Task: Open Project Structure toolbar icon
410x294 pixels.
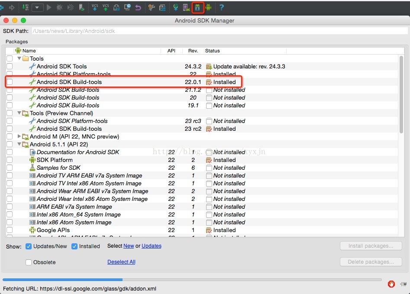Action: click(x=162, y=7)
